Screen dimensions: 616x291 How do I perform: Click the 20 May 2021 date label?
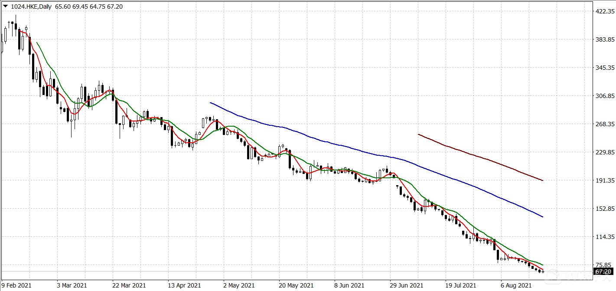(296, 285)
